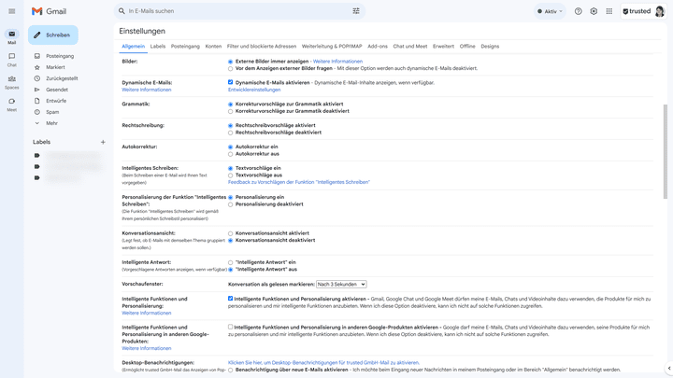Open Feedback zu Vorschlägen Intelligentes Schreiben link

tap(299, 182)
